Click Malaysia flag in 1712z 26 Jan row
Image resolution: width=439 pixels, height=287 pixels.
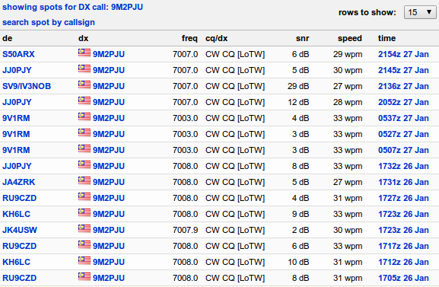[x=84, y=260]
